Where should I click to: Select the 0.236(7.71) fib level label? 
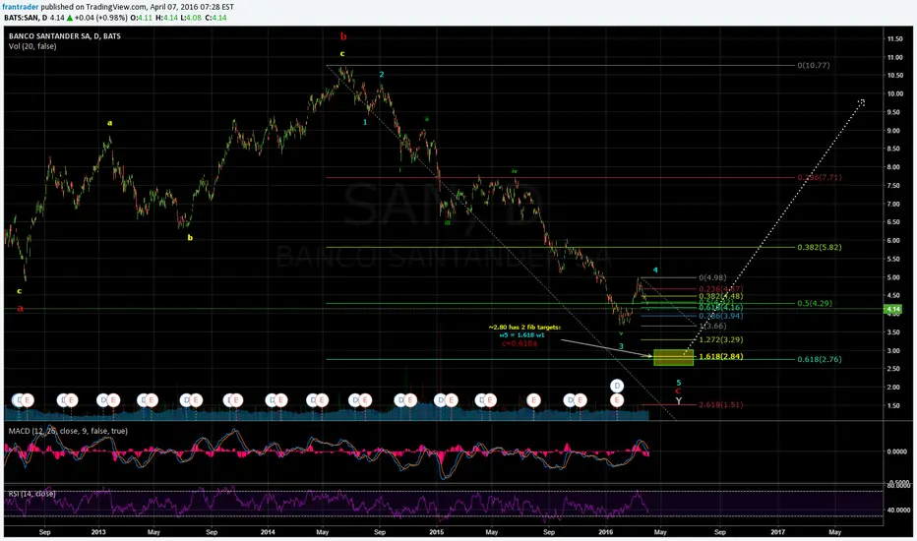pyautogui.click(x=820, y=177)
